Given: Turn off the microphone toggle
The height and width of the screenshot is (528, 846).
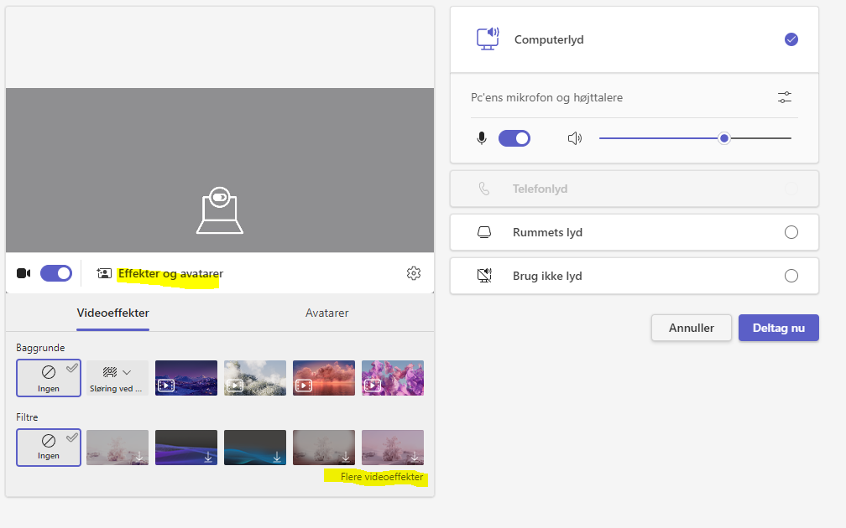Looking at the screenshot, I should (x=514, y=138).
